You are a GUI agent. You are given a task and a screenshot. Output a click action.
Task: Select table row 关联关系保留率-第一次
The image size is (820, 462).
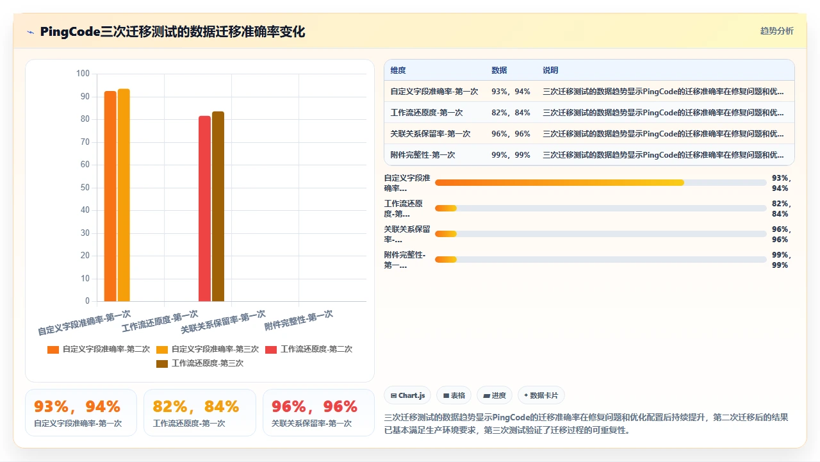[x=589, y=134]
